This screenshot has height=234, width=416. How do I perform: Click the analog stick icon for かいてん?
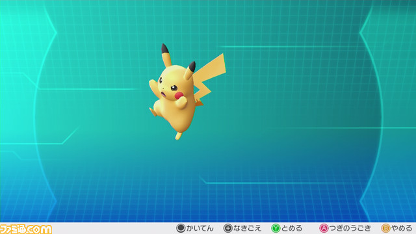181,228
